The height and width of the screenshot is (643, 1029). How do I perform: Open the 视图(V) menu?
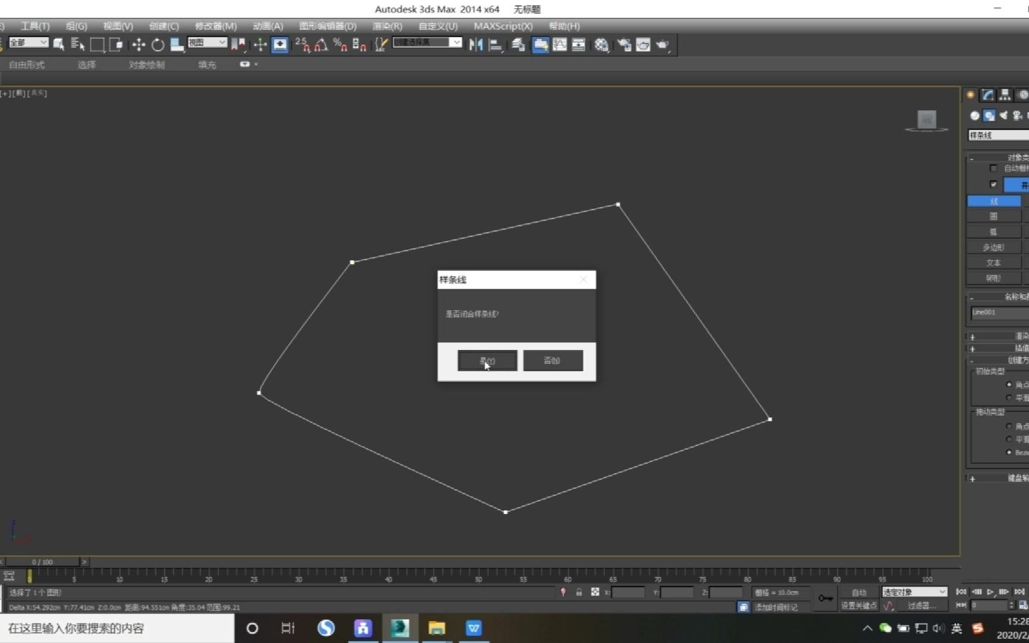click(x=118, y=26)
